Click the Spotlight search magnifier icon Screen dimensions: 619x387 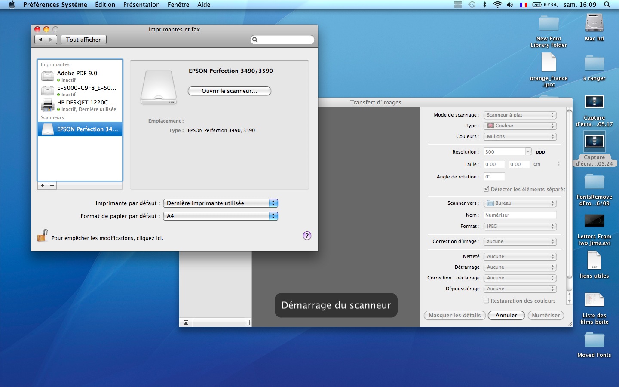pyautogui.click(x=607, y=5)
